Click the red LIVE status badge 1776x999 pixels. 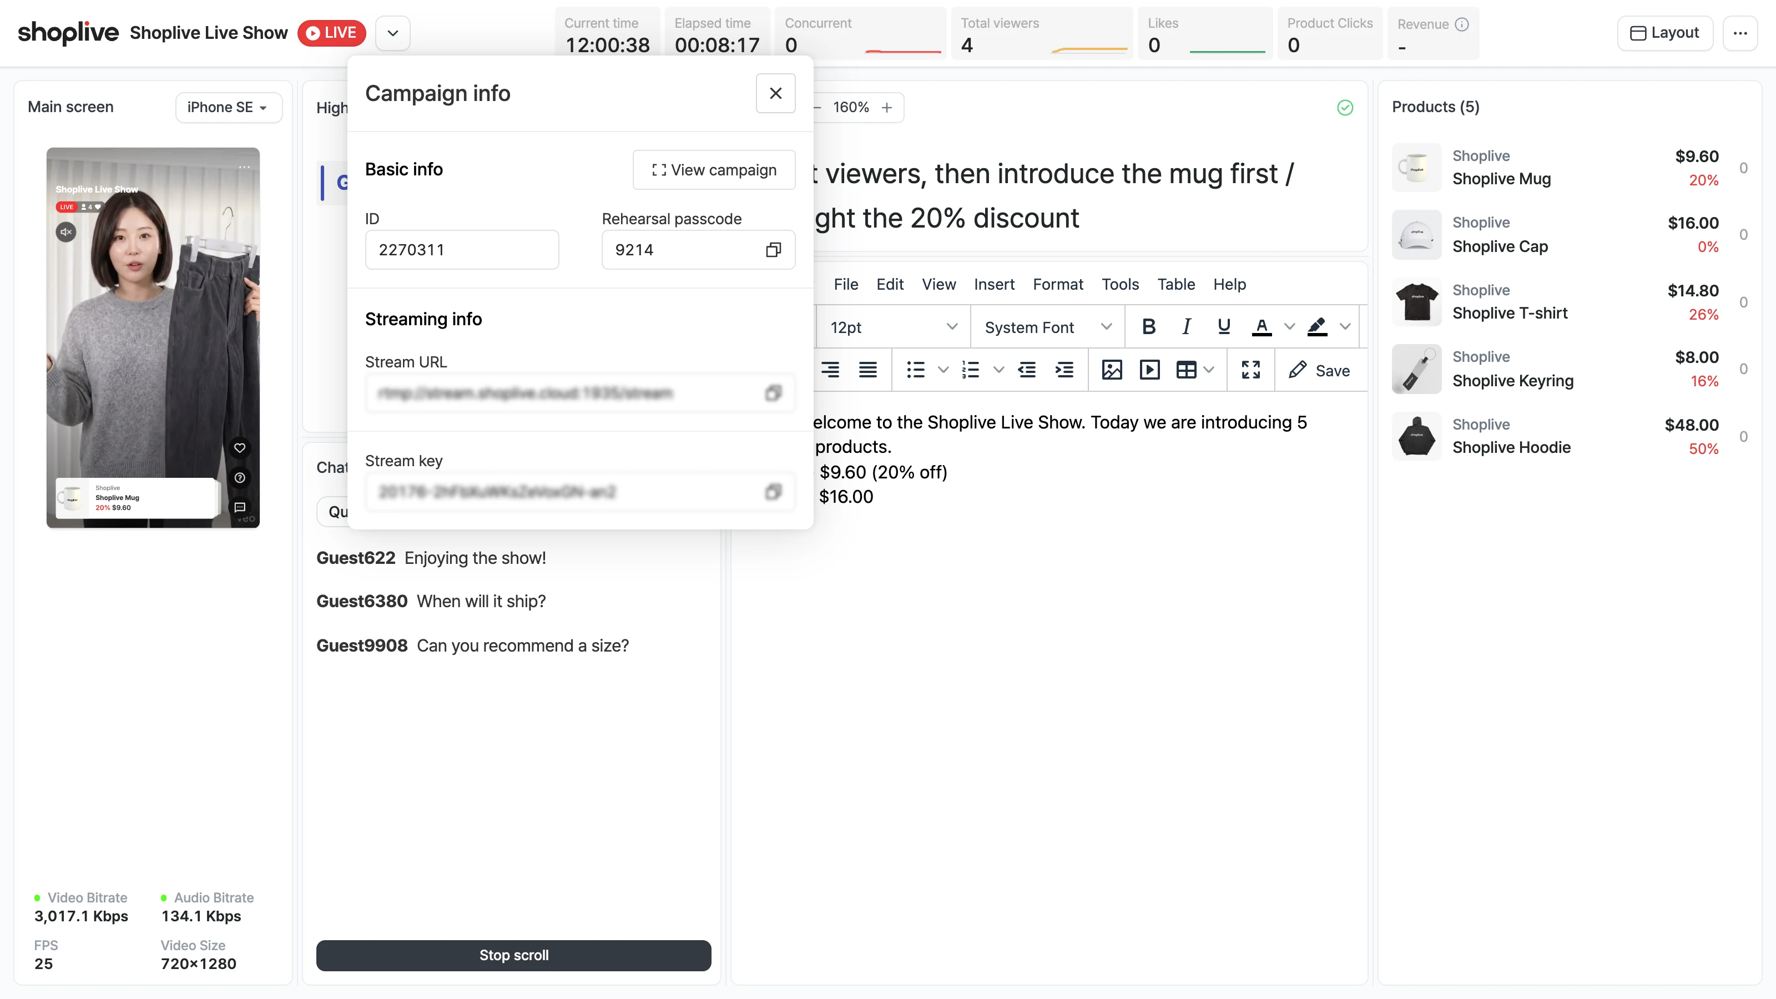pos(332,33)
